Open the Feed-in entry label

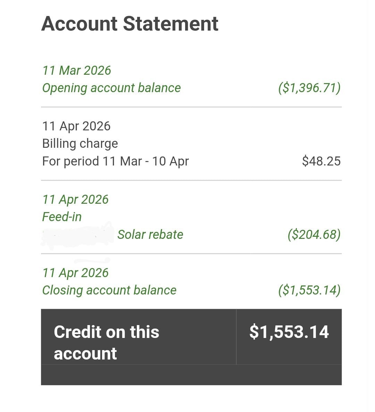(62, 217)
